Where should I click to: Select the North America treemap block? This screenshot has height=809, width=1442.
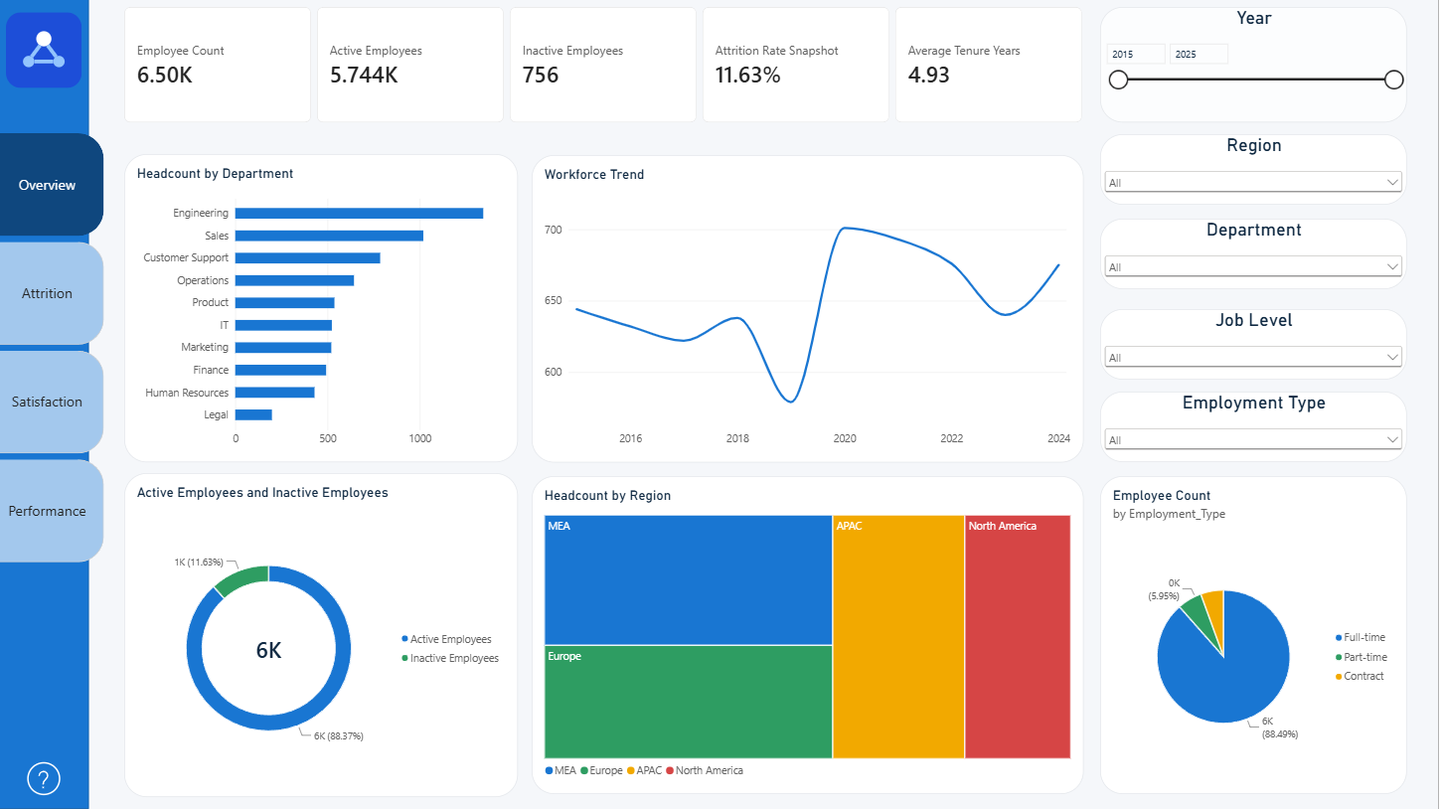(x=1018, y=637)
